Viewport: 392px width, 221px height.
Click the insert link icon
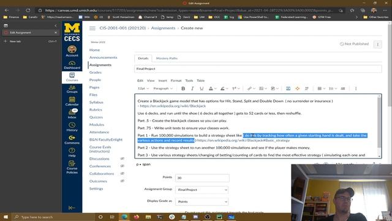point(249,88)
